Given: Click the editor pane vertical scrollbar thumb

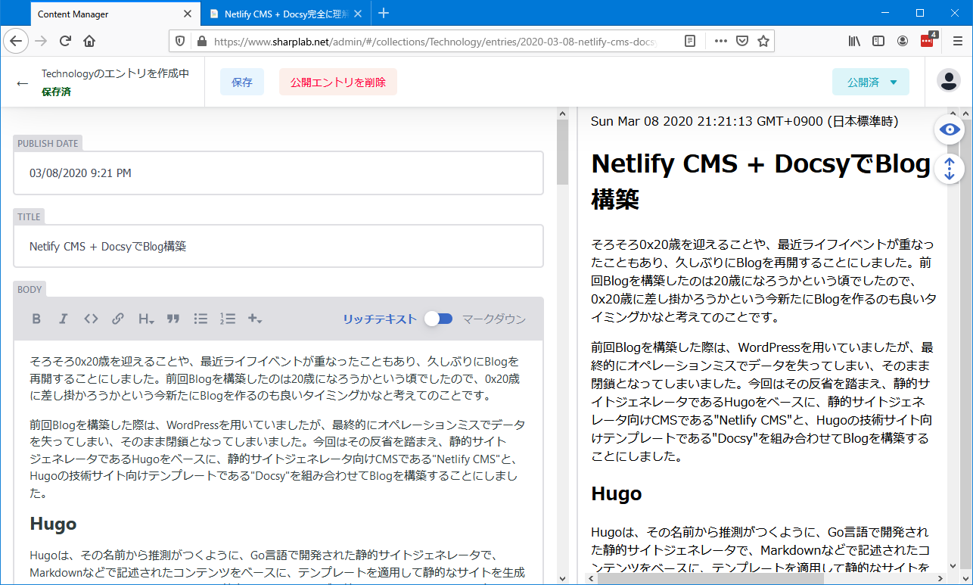Looking at the screenshot, I should [563, 152].
